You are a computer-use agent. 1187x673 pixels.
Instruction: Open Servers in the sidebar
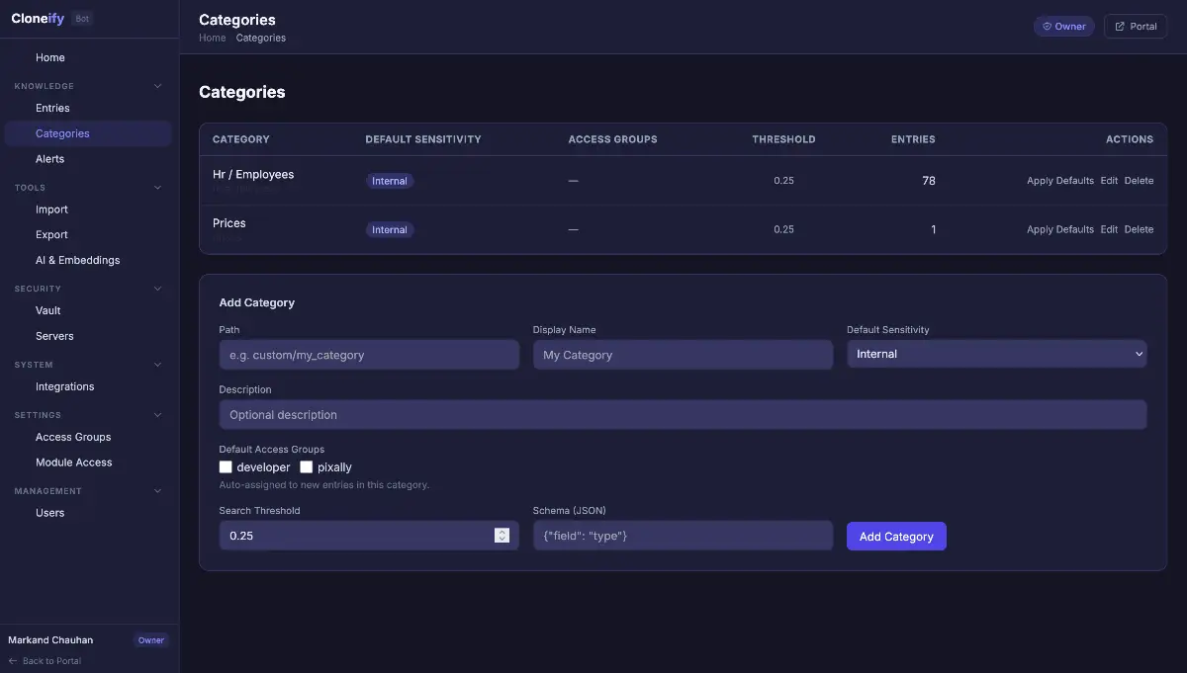pyautogui.click(x=88, y=336)
